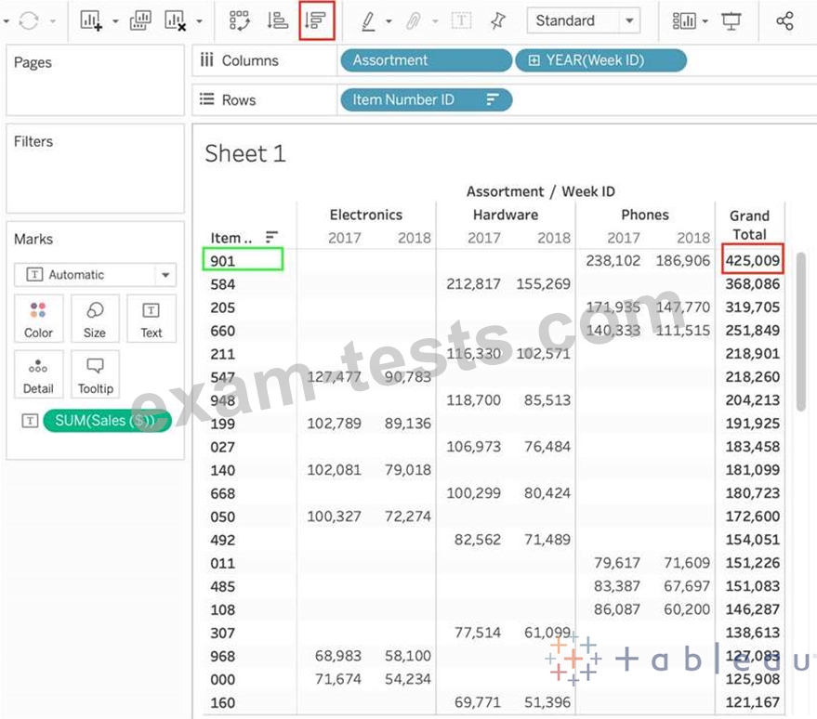Expand the Show Me chart dropdown arrow
This screenshot has width=817, height=719.
[705, 20]
